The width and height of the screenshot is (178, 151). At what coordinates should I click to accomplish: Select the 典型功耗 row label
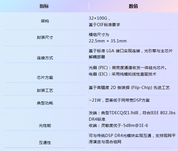pyautogui.click(x=45, y=103)
